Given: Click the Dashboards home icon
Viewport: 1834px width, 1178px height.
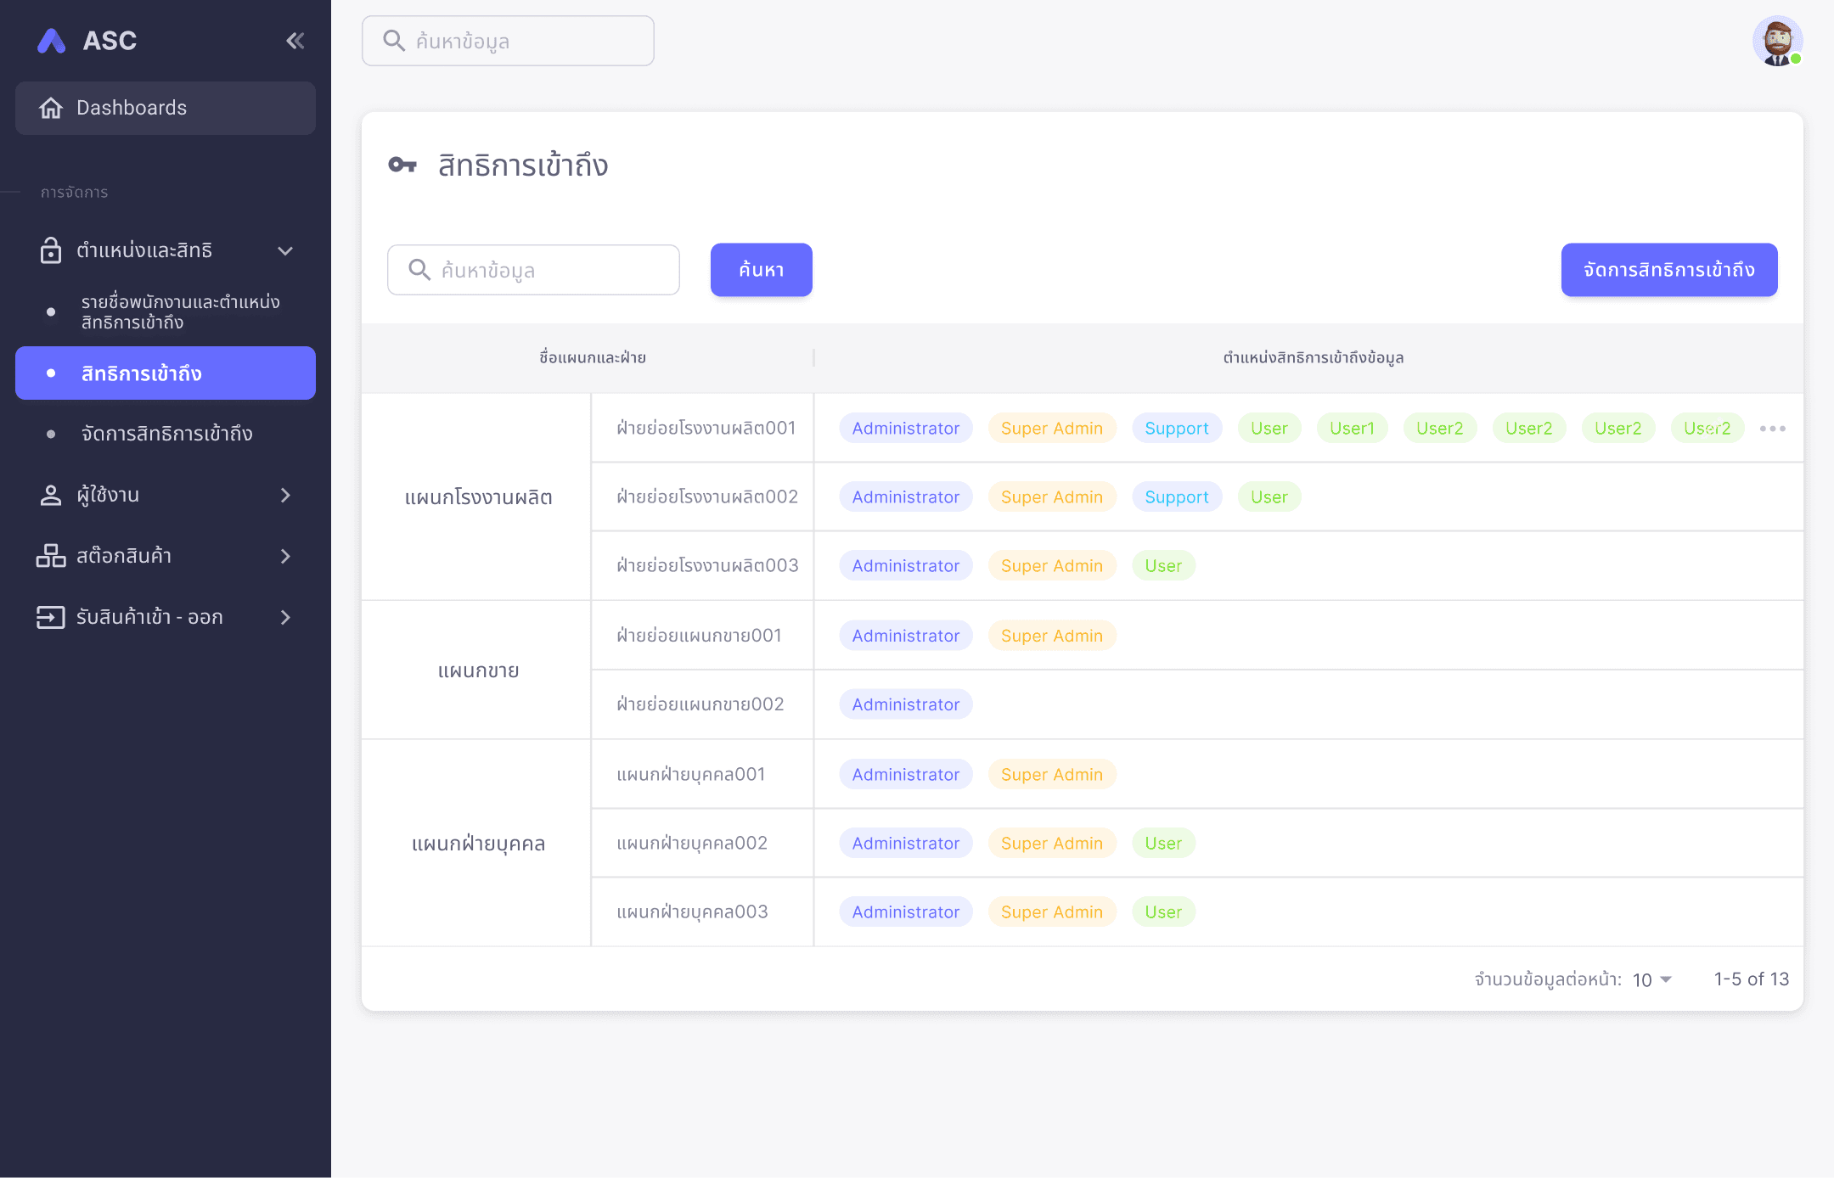Looking at the screenshot, I should tap(51, 108).
